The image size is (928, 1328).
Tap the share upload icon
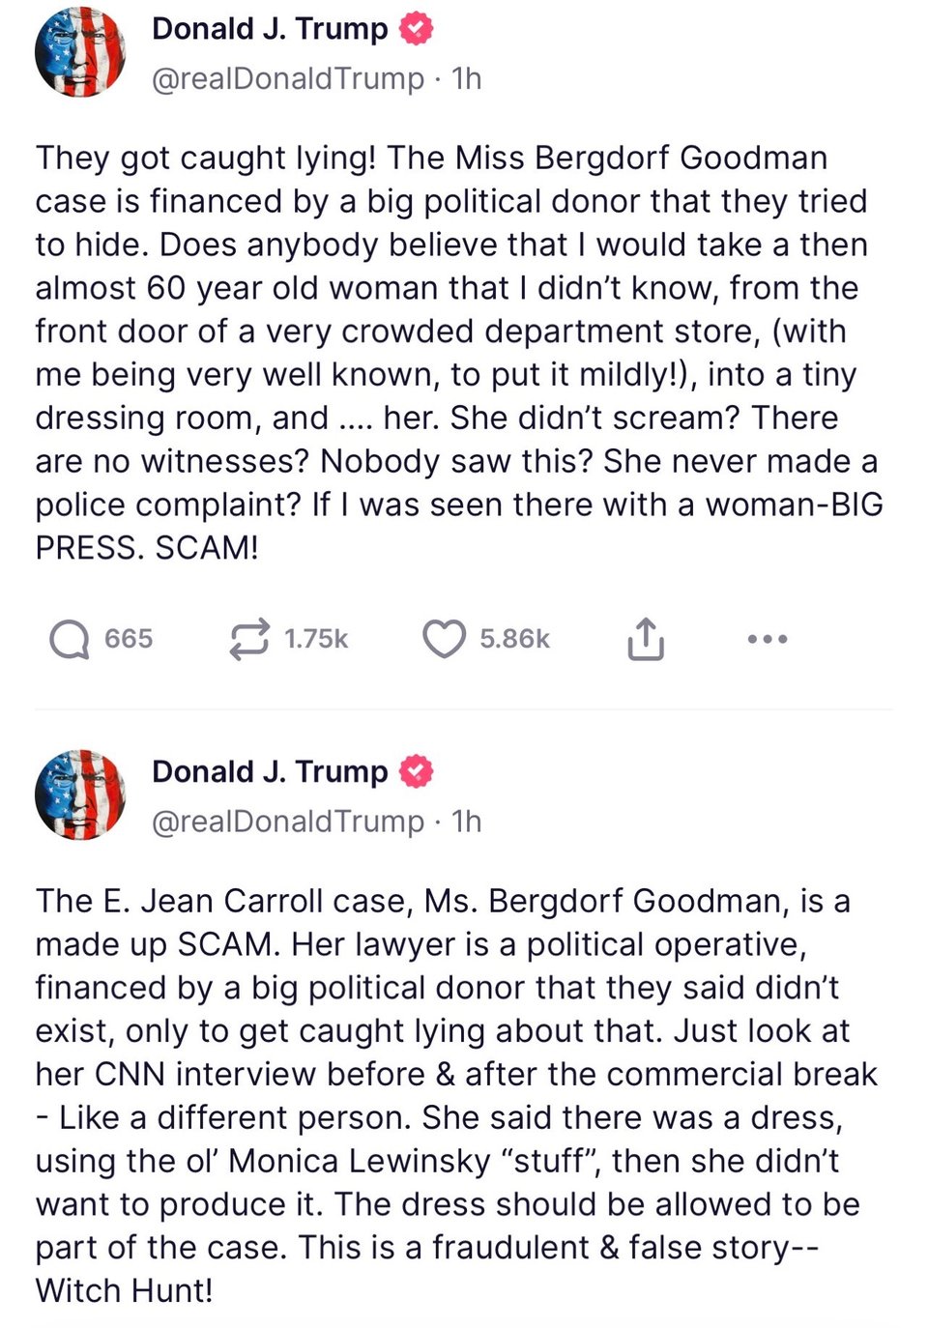(646, 639)
